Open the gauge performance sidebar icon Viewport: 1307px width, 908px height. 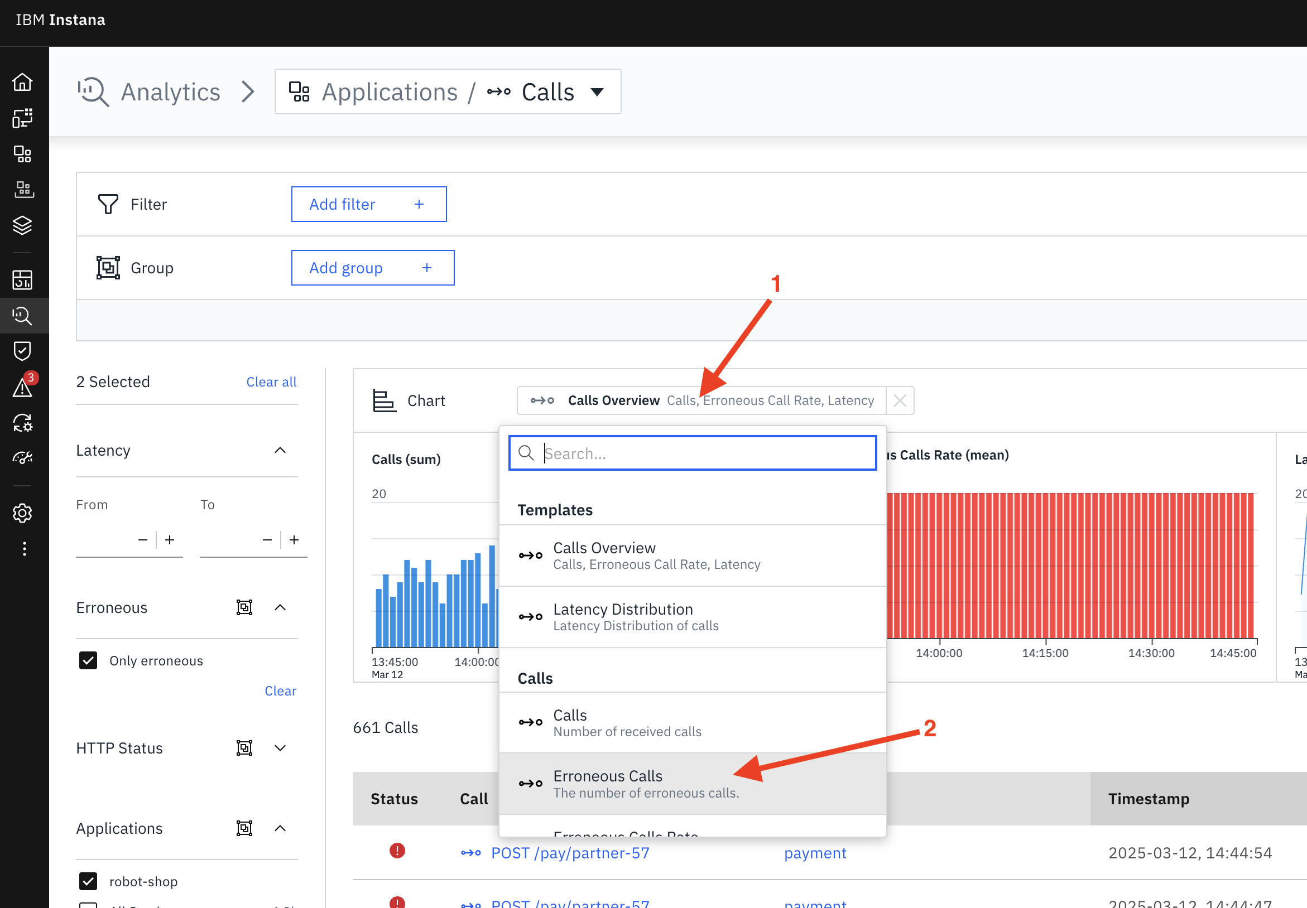pyautogui.click(x=22, y=458)
